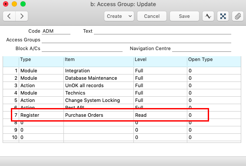This screenshot has height=166, width=246.
Task: Click the Read level cell in row 7
Action: [x=160, y=115]
